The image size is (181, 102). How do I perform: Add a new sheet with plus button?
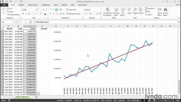point(36,97)
